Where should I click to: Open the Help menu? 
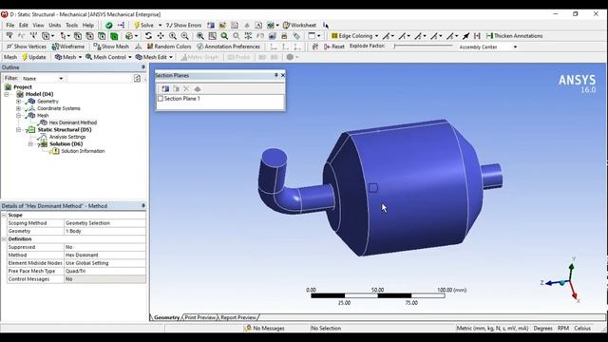pos(88,26)
